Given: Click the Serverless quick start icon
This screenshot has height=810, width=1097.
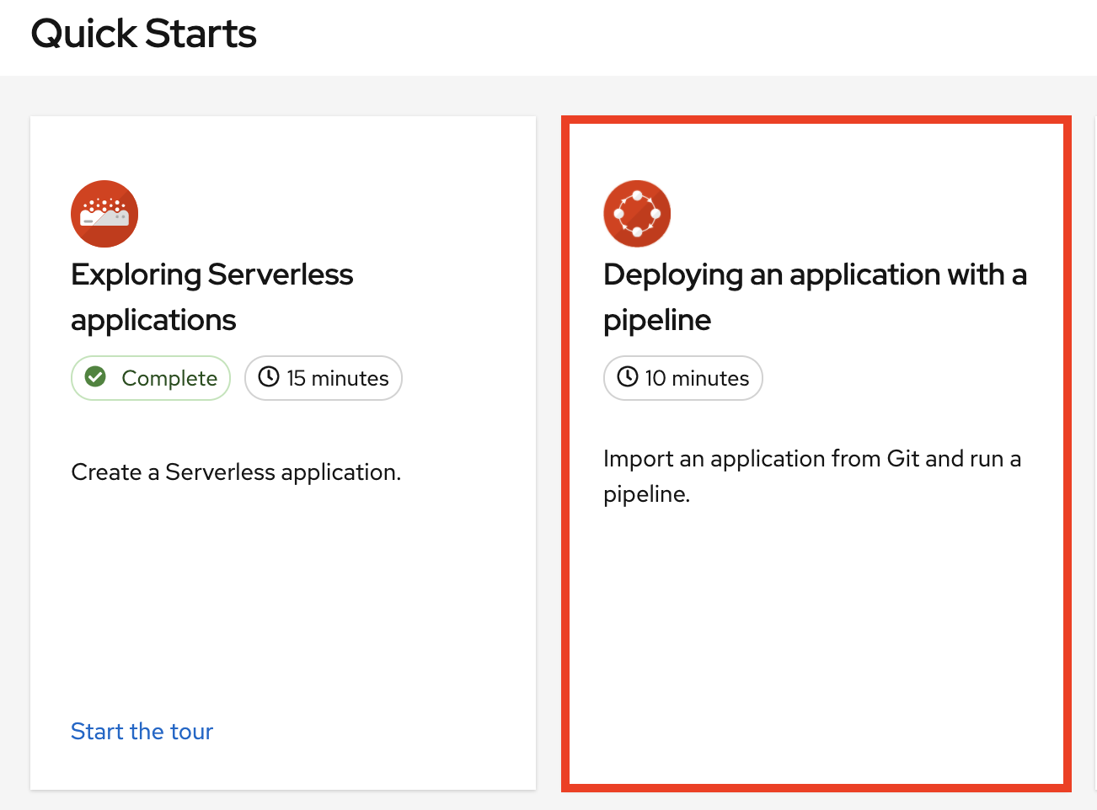Looking at the screenshot, I should click(x=104, y=214).
